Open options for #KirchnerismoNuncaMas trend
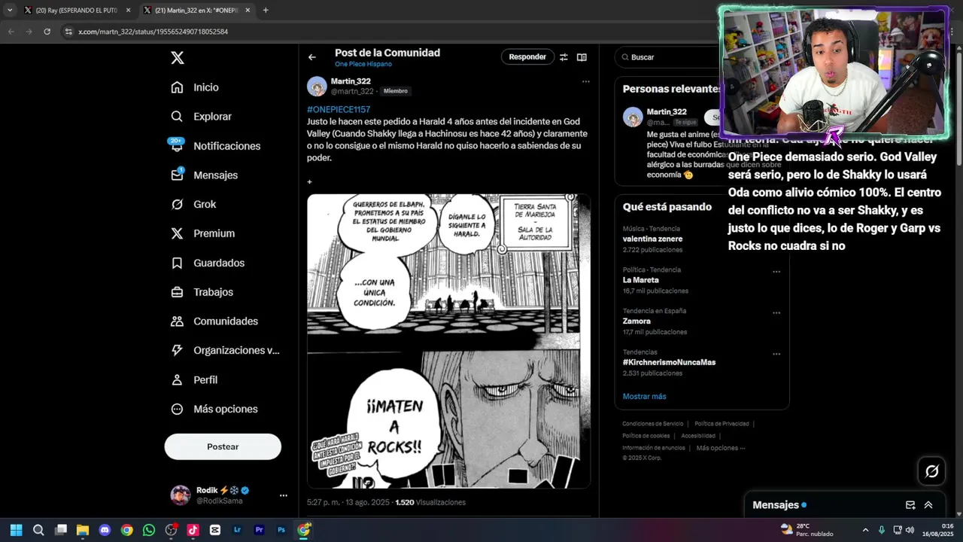 click(776, 354)
